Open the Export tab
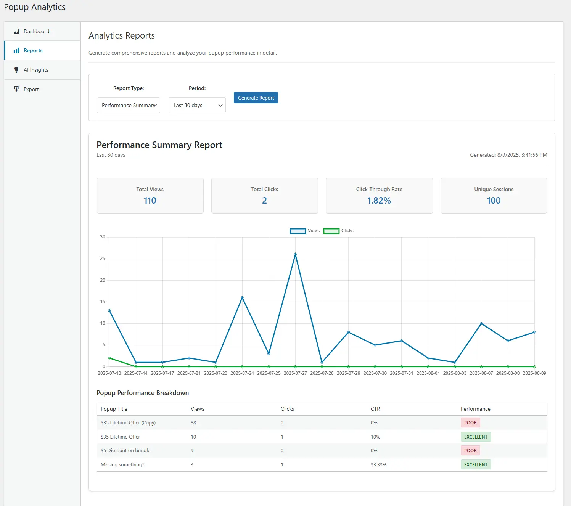This screenshot has height=506, width=571. point(31,89)
